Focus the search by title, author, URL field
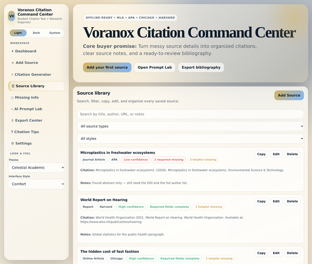Screen dimensions: 312x264 pyautogui.click(x=190, y=114)
